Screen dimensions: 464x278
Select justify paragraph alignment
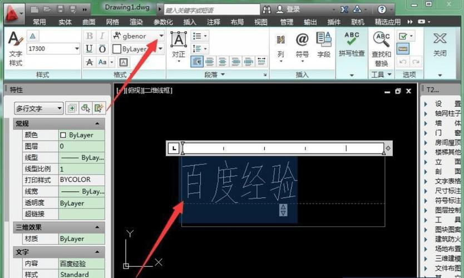(249, 62)
